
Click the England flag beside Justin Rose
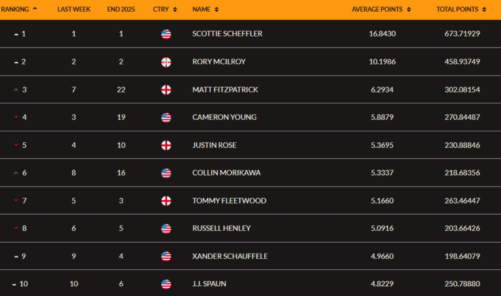point(166,145)
